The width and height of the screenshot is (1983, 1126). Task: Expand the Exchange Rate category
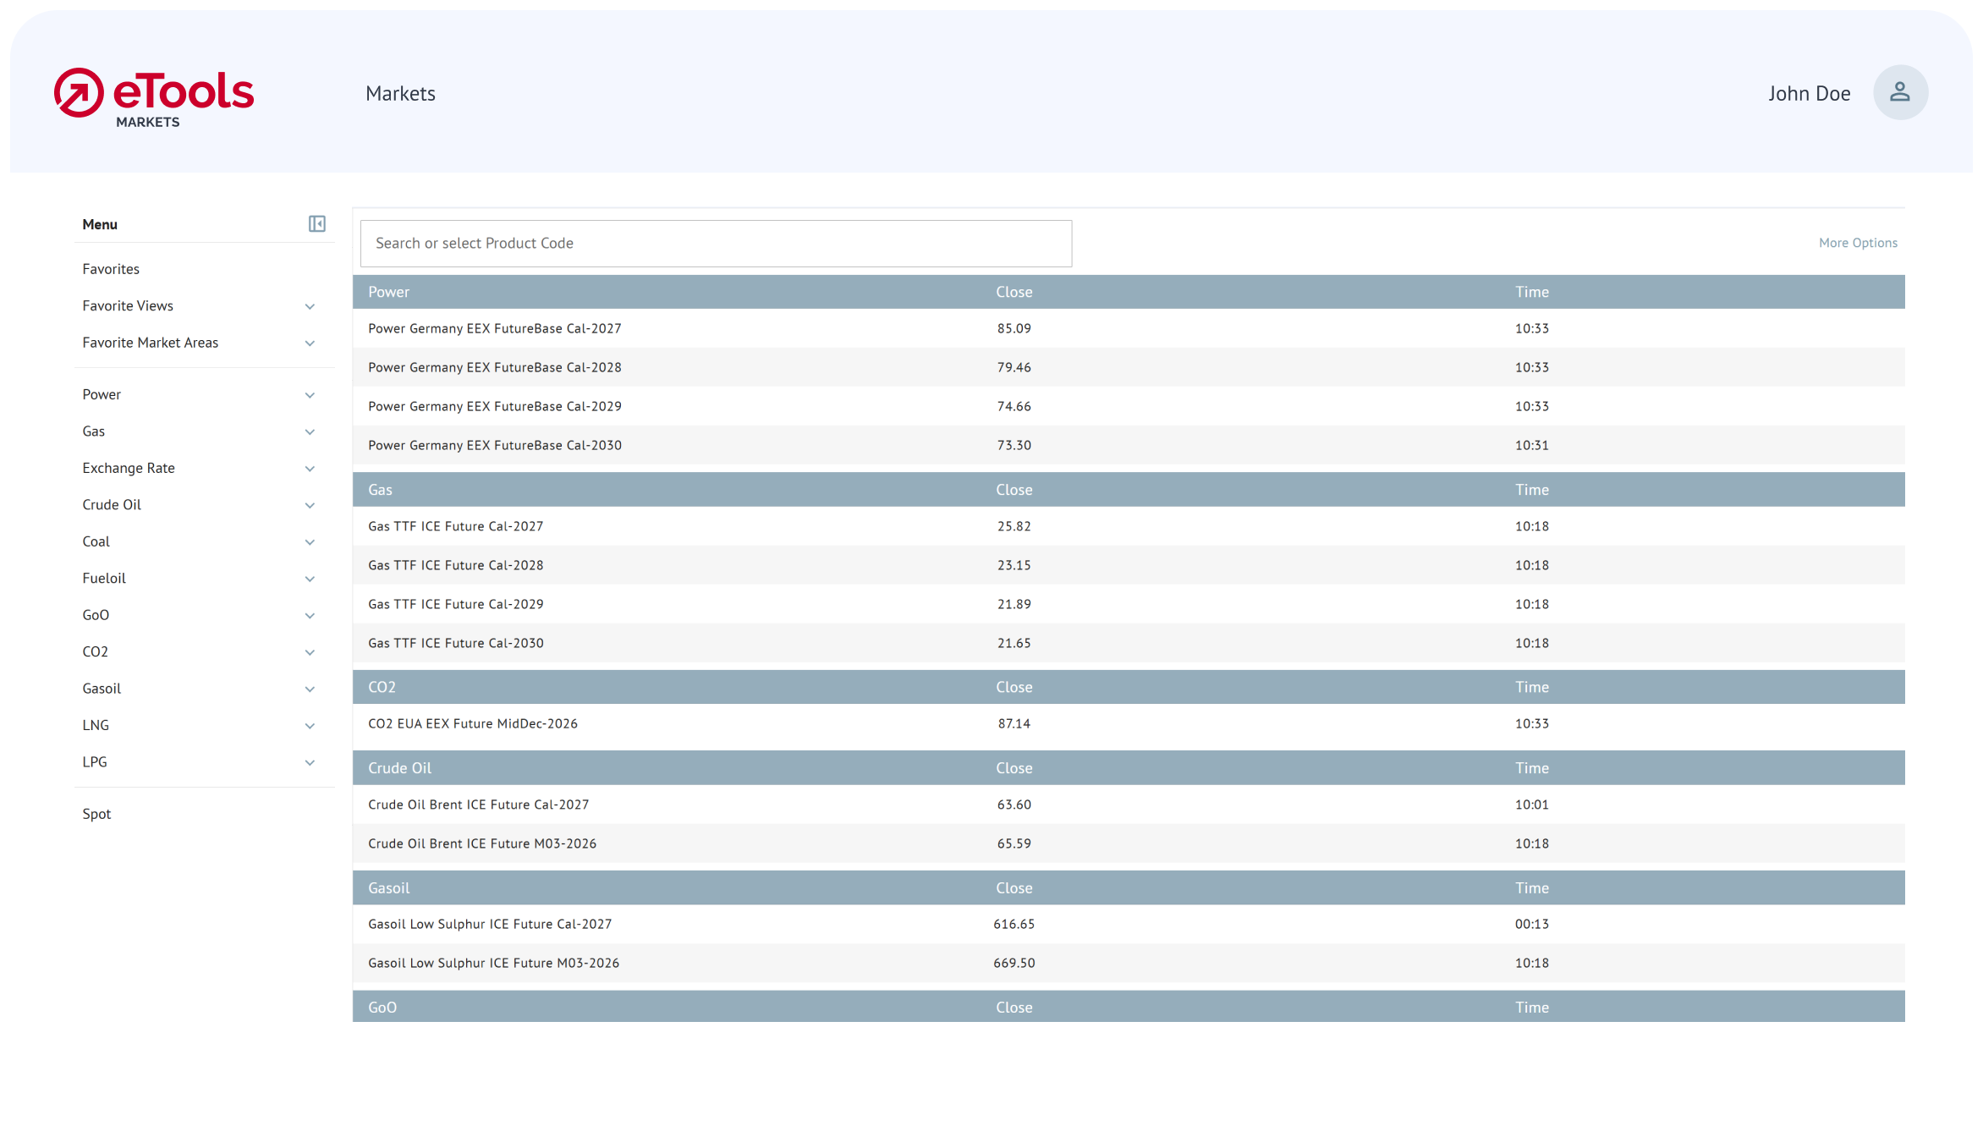click(310, 469)
